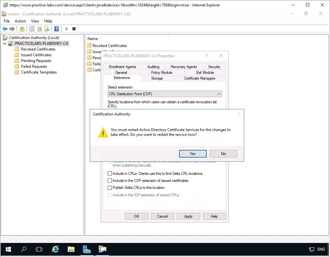
Task: Click the blue Help toolbar icon
Action: tap(56, 29)
